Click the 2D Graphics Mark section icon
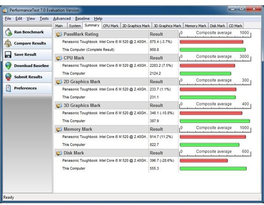This screenshot has height=205, width=264. 59,82
